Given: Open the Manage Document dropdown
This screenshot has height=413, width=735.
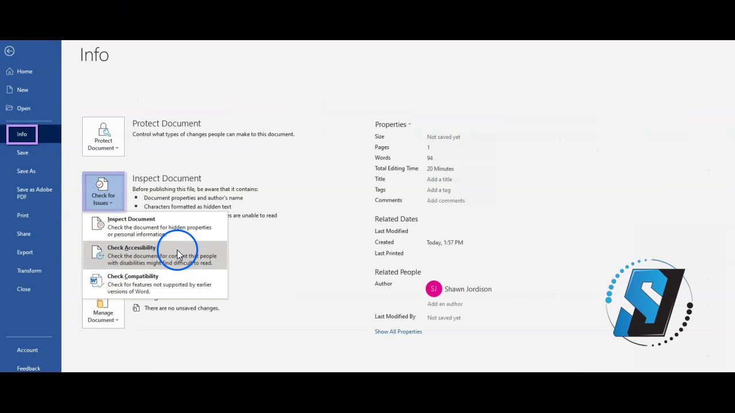Looking at the screenshot, I should pos(103,313).
